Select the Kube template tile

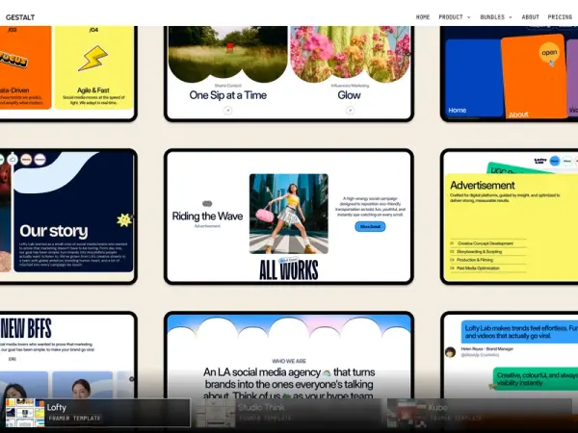pyautogui.click(x=479, y=413)
